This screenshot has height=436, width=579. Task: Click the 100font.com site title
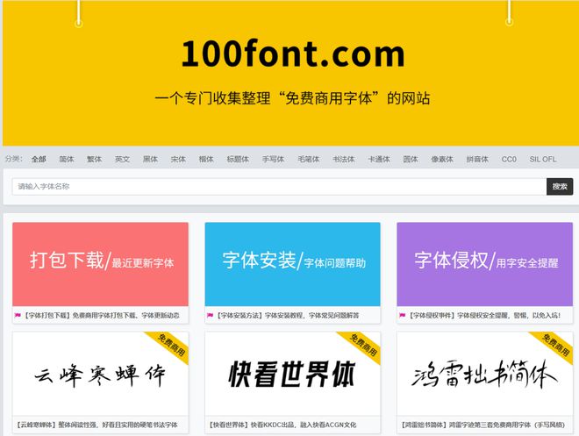293,54
